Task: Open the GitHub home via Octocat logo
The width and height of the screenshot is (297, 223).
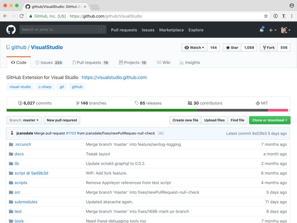Action: point(10,30)
